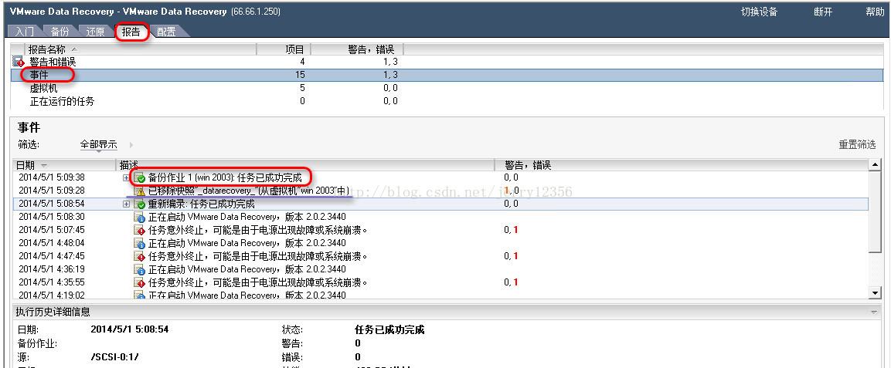The width and height of the screenshot is (891, 368).
Task: Click date 2014/5/1 5:07:45
Action: (x=52, y=230)
